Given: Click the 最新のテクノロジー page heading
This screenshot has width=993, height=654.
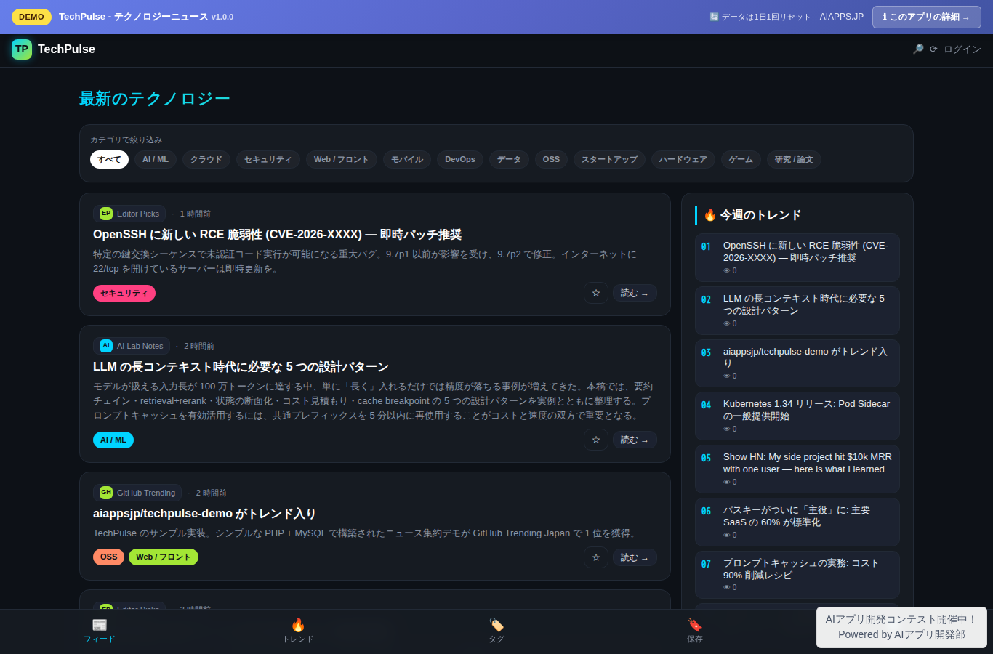Looking at the screenshot, I should tap(155, 99).
